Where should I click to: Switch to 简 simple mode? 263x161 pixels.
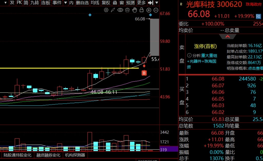pos(26,3)
